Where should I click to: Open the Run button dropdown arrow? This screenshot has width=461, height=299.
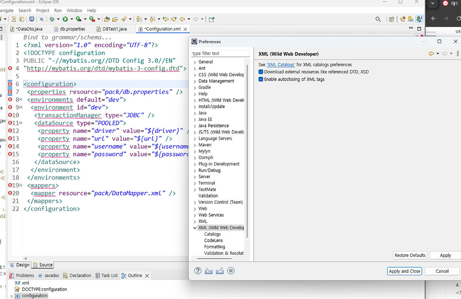click(x=72, y=19)
